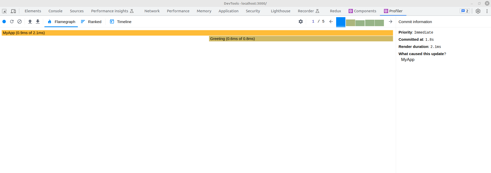Open Profiler settings gear
Viewport: 491px width, 173px height.
301,22
